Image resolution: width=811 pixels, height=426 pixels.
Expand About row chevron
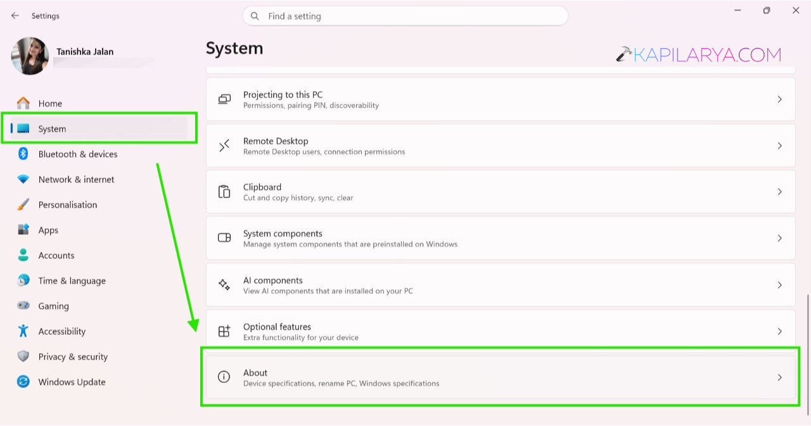[780, 377]
